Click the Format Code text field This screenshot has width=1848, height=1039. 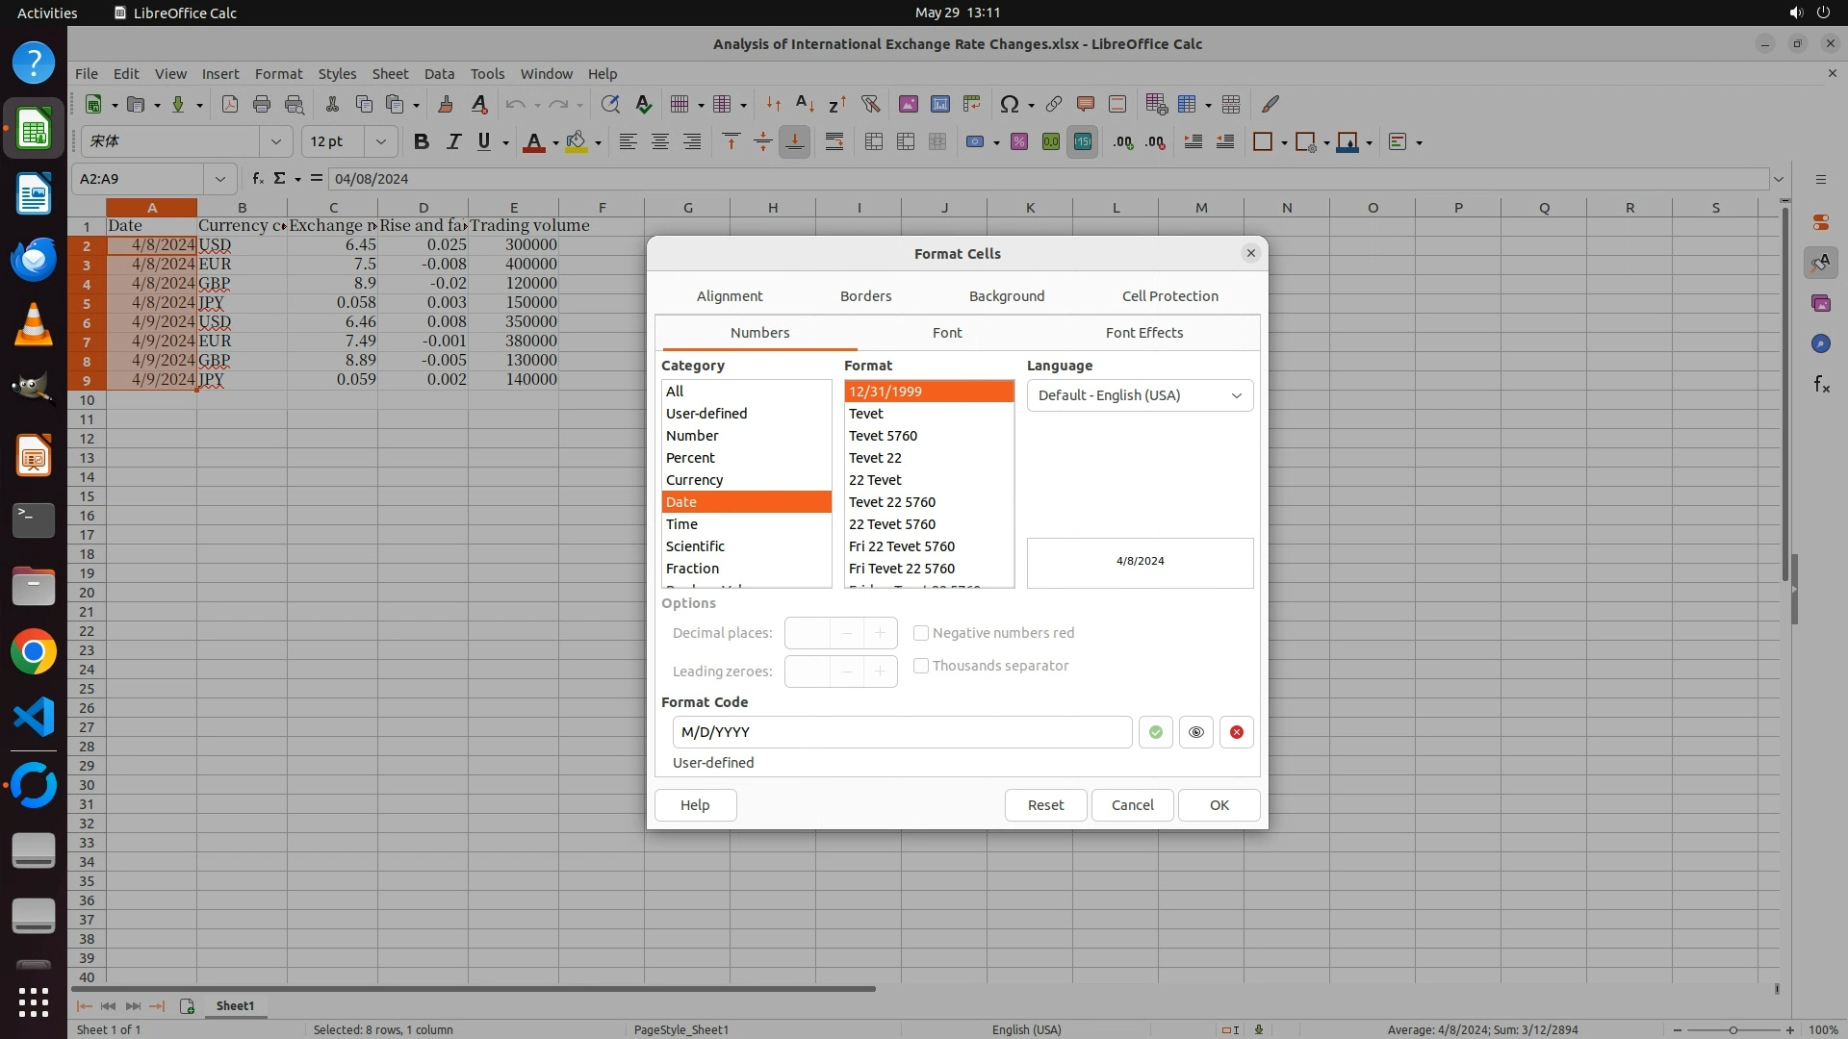(x=902, y=732)
